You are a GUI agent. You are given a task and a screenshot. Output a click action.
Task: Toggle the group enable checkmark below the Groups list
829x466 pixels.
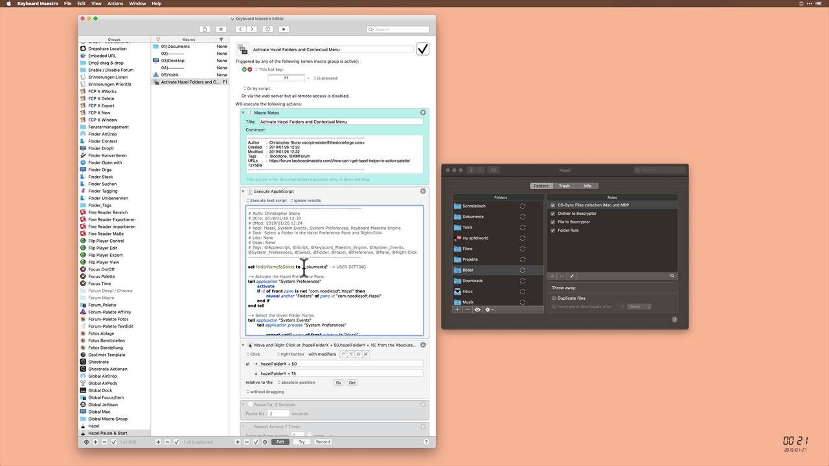click(x=113, y=442)
